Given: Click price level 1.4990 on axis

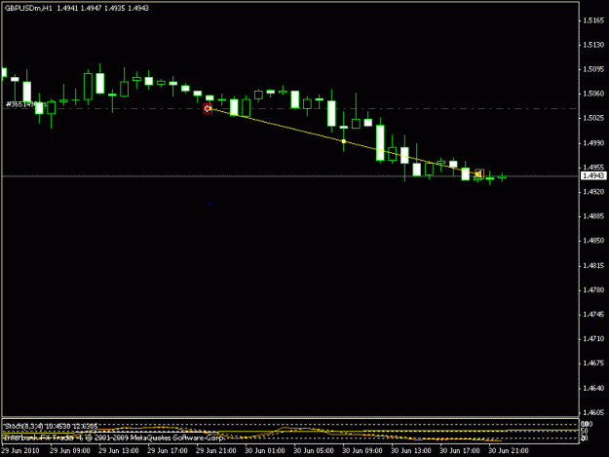Looking at the screenshot, I should pos(593,143).
